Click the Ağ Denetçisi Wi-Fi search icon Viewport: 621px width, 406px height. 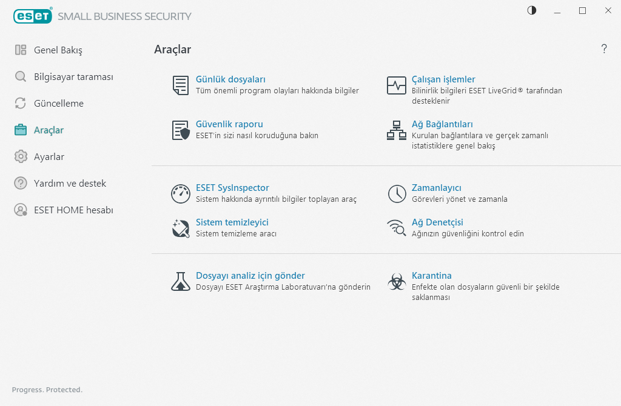pos(397,228)
